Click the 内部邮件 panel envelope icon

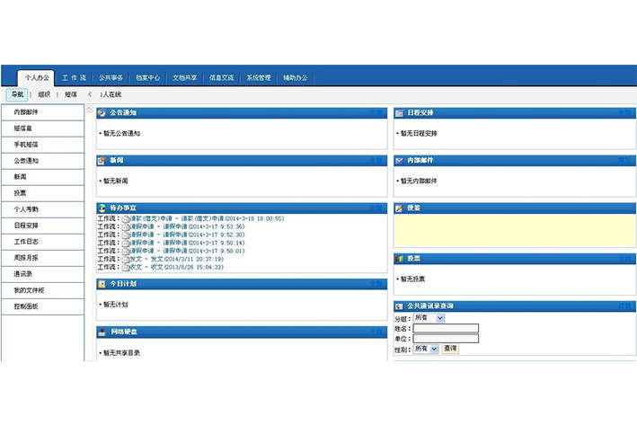399,161
